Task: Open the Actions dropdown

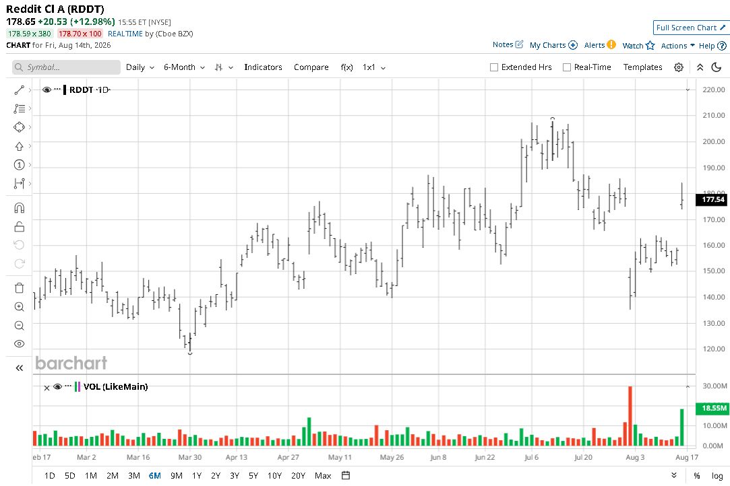Action: coord(678,46)
